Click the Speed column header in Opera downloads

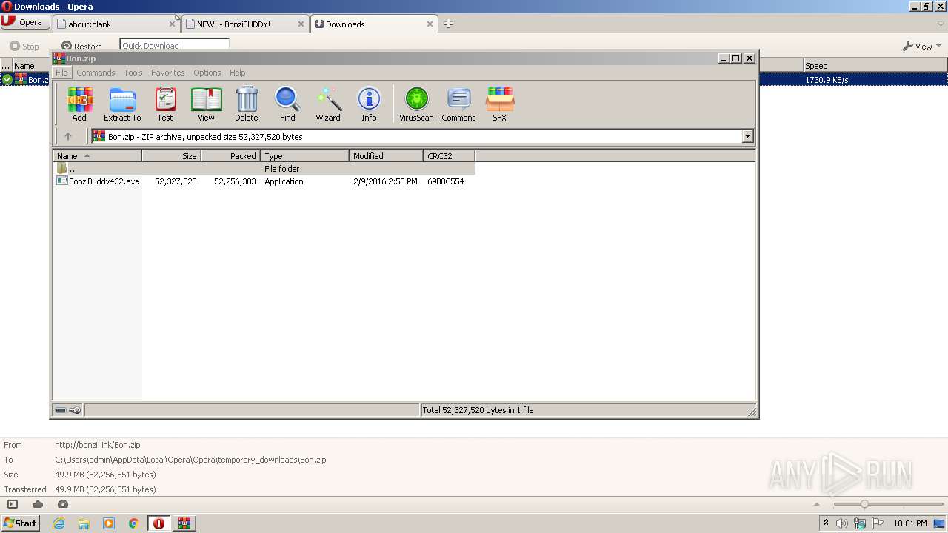click(x=875, y=66)
